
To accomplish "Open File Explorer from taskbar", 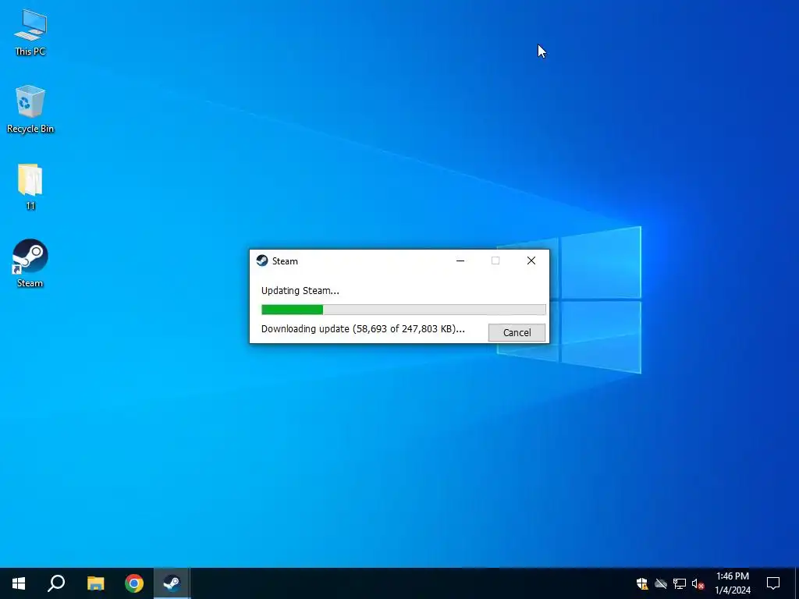I will (95, 583).
